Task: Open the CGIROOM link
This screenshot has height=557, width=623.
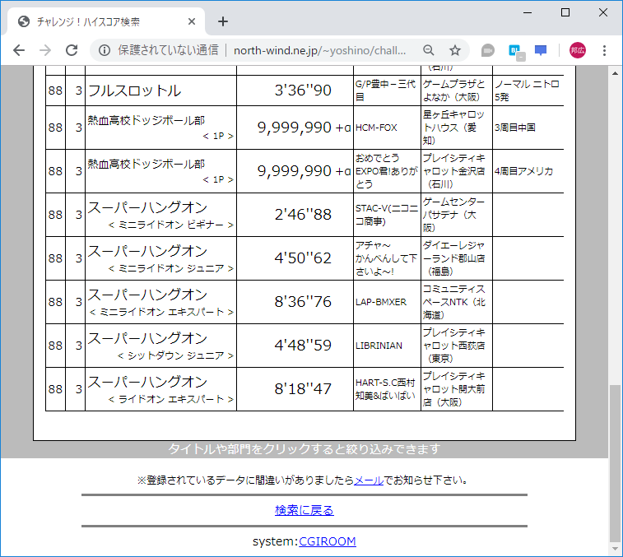Action: (328, 541)
